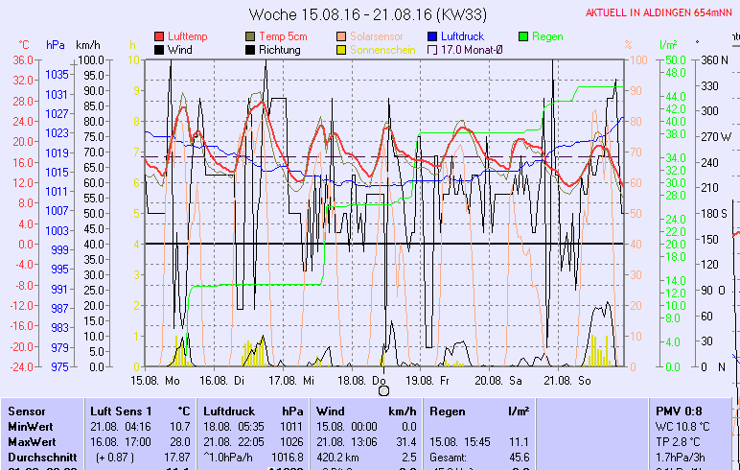Viewport: 740px width, 470px height.
Task: Click the olive Temp 5cm legend square
Action: click(x=251, y=36)
